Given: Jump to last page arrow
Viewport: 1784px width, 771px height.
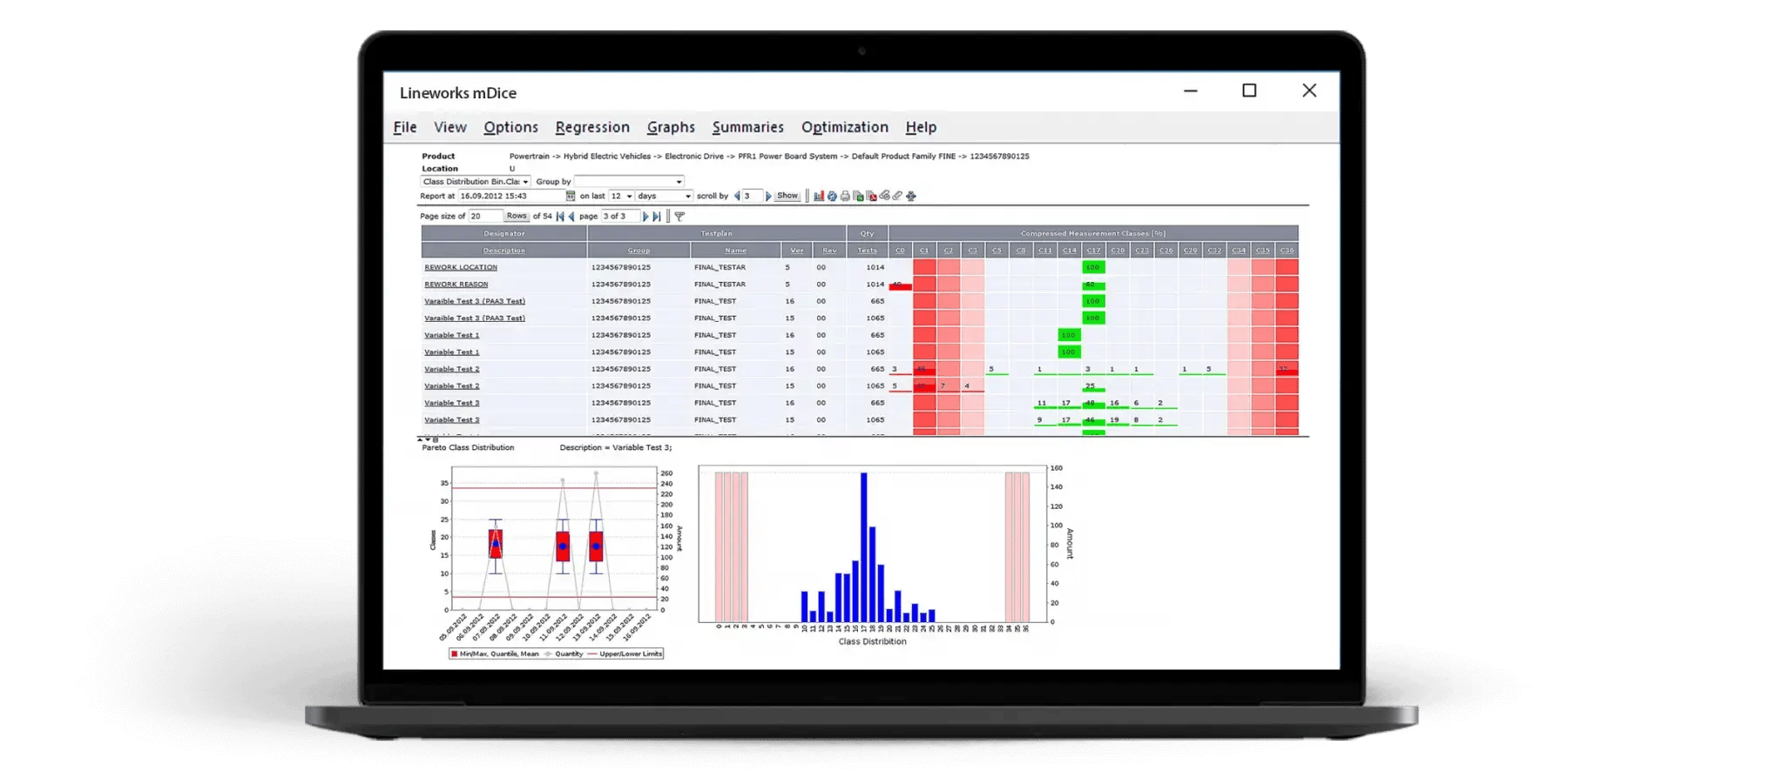Looking at the screenshot, I should point(657,216).
